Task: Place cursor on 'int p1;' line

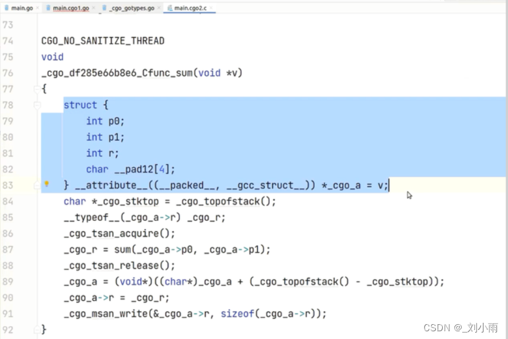Action: click(x=105, y=138)
